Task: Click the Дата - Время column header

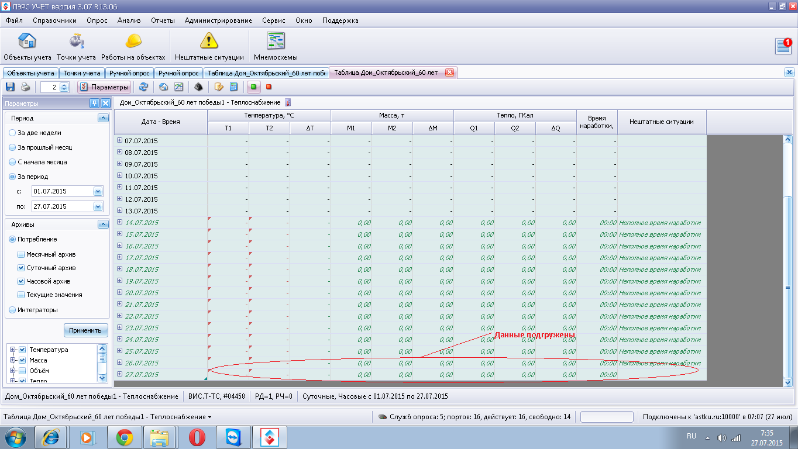Action: point(161,122)
